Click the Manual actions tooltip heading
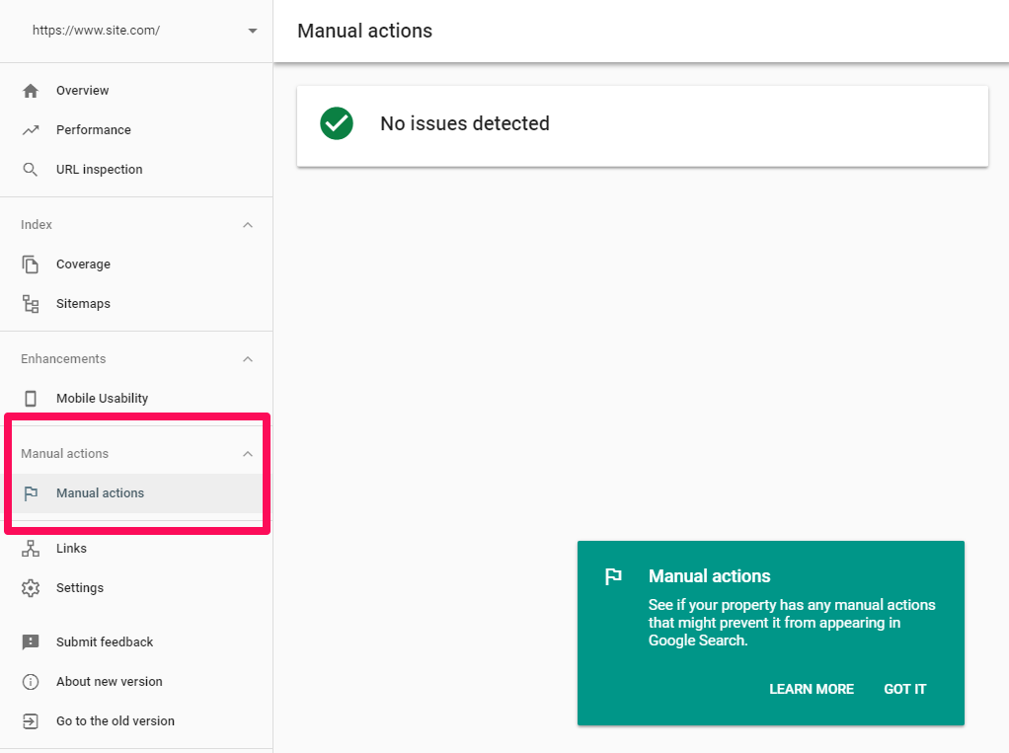The height and width of the screenshot is (753, 1009). click(x=709, y=576)
